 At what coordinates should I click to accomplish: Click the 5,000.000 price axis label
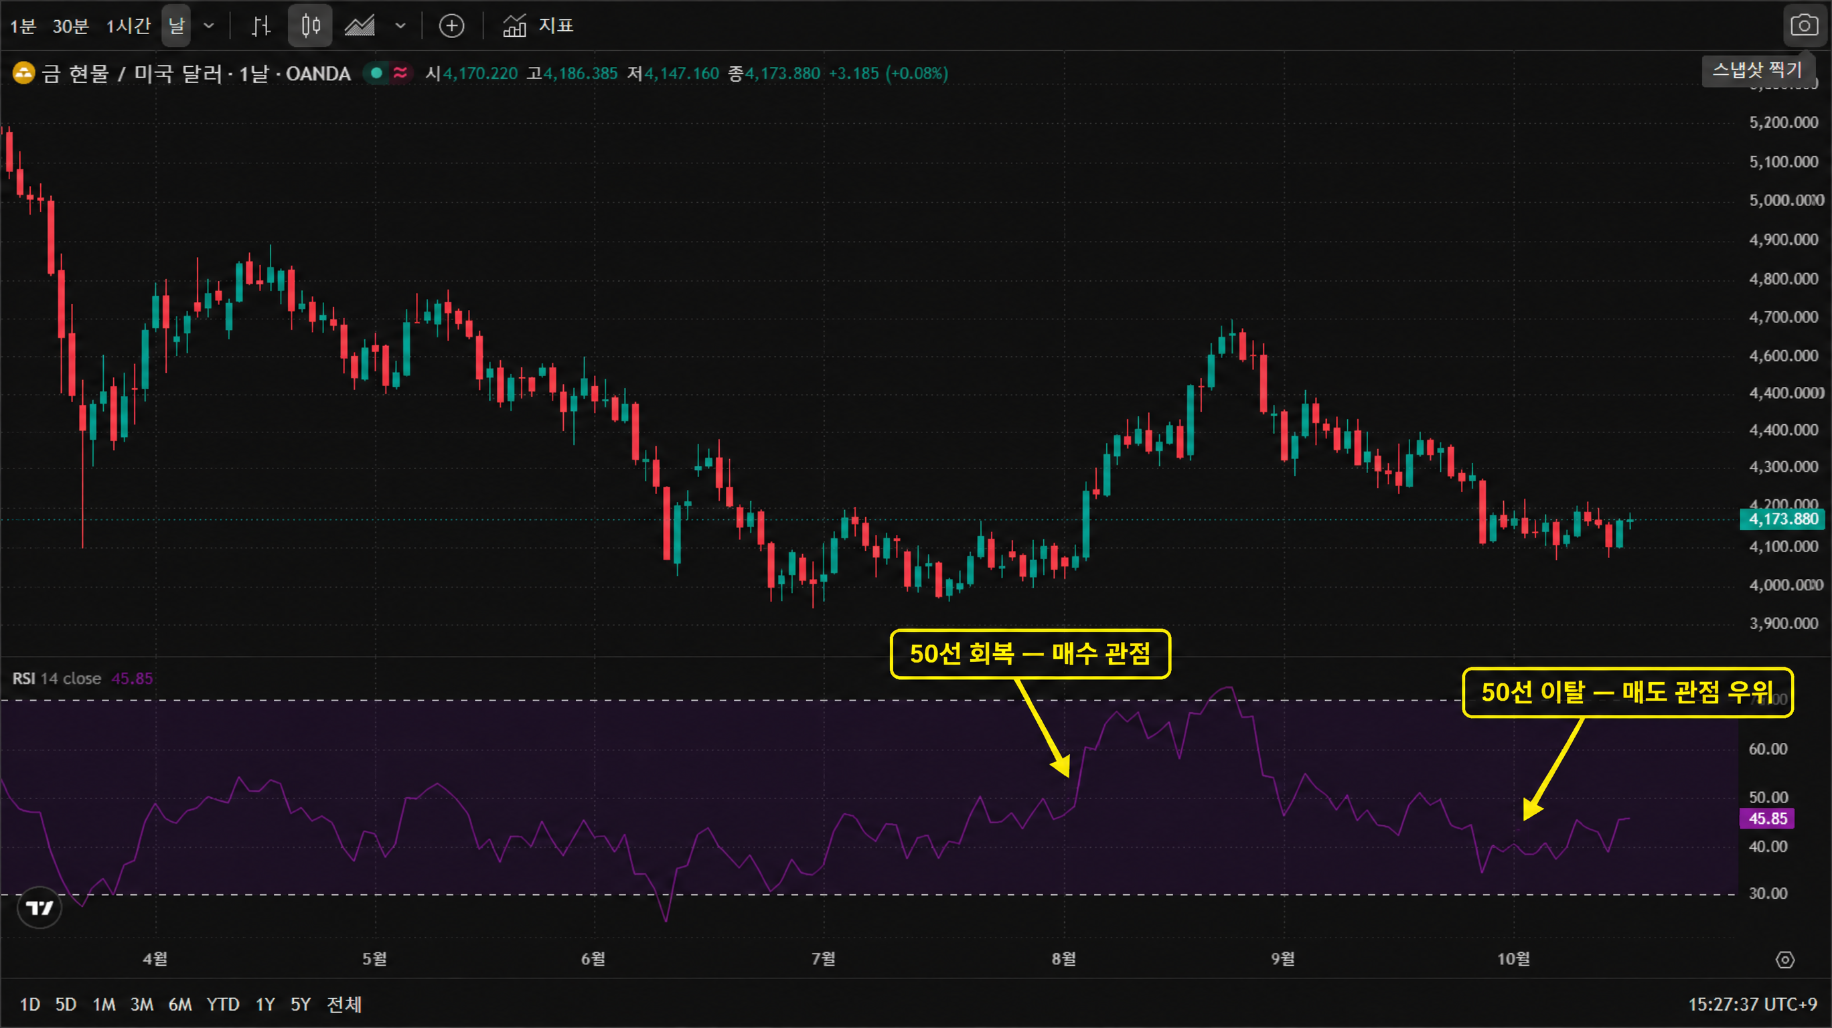pyautogui.click(x=1785, y=201)
